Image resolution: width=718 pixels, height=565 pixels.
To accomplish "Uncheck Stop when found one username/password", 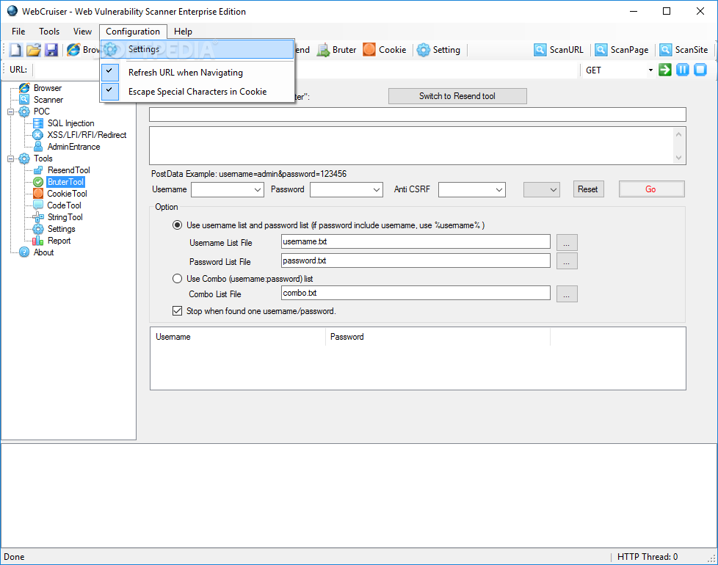I will [177, 311].
